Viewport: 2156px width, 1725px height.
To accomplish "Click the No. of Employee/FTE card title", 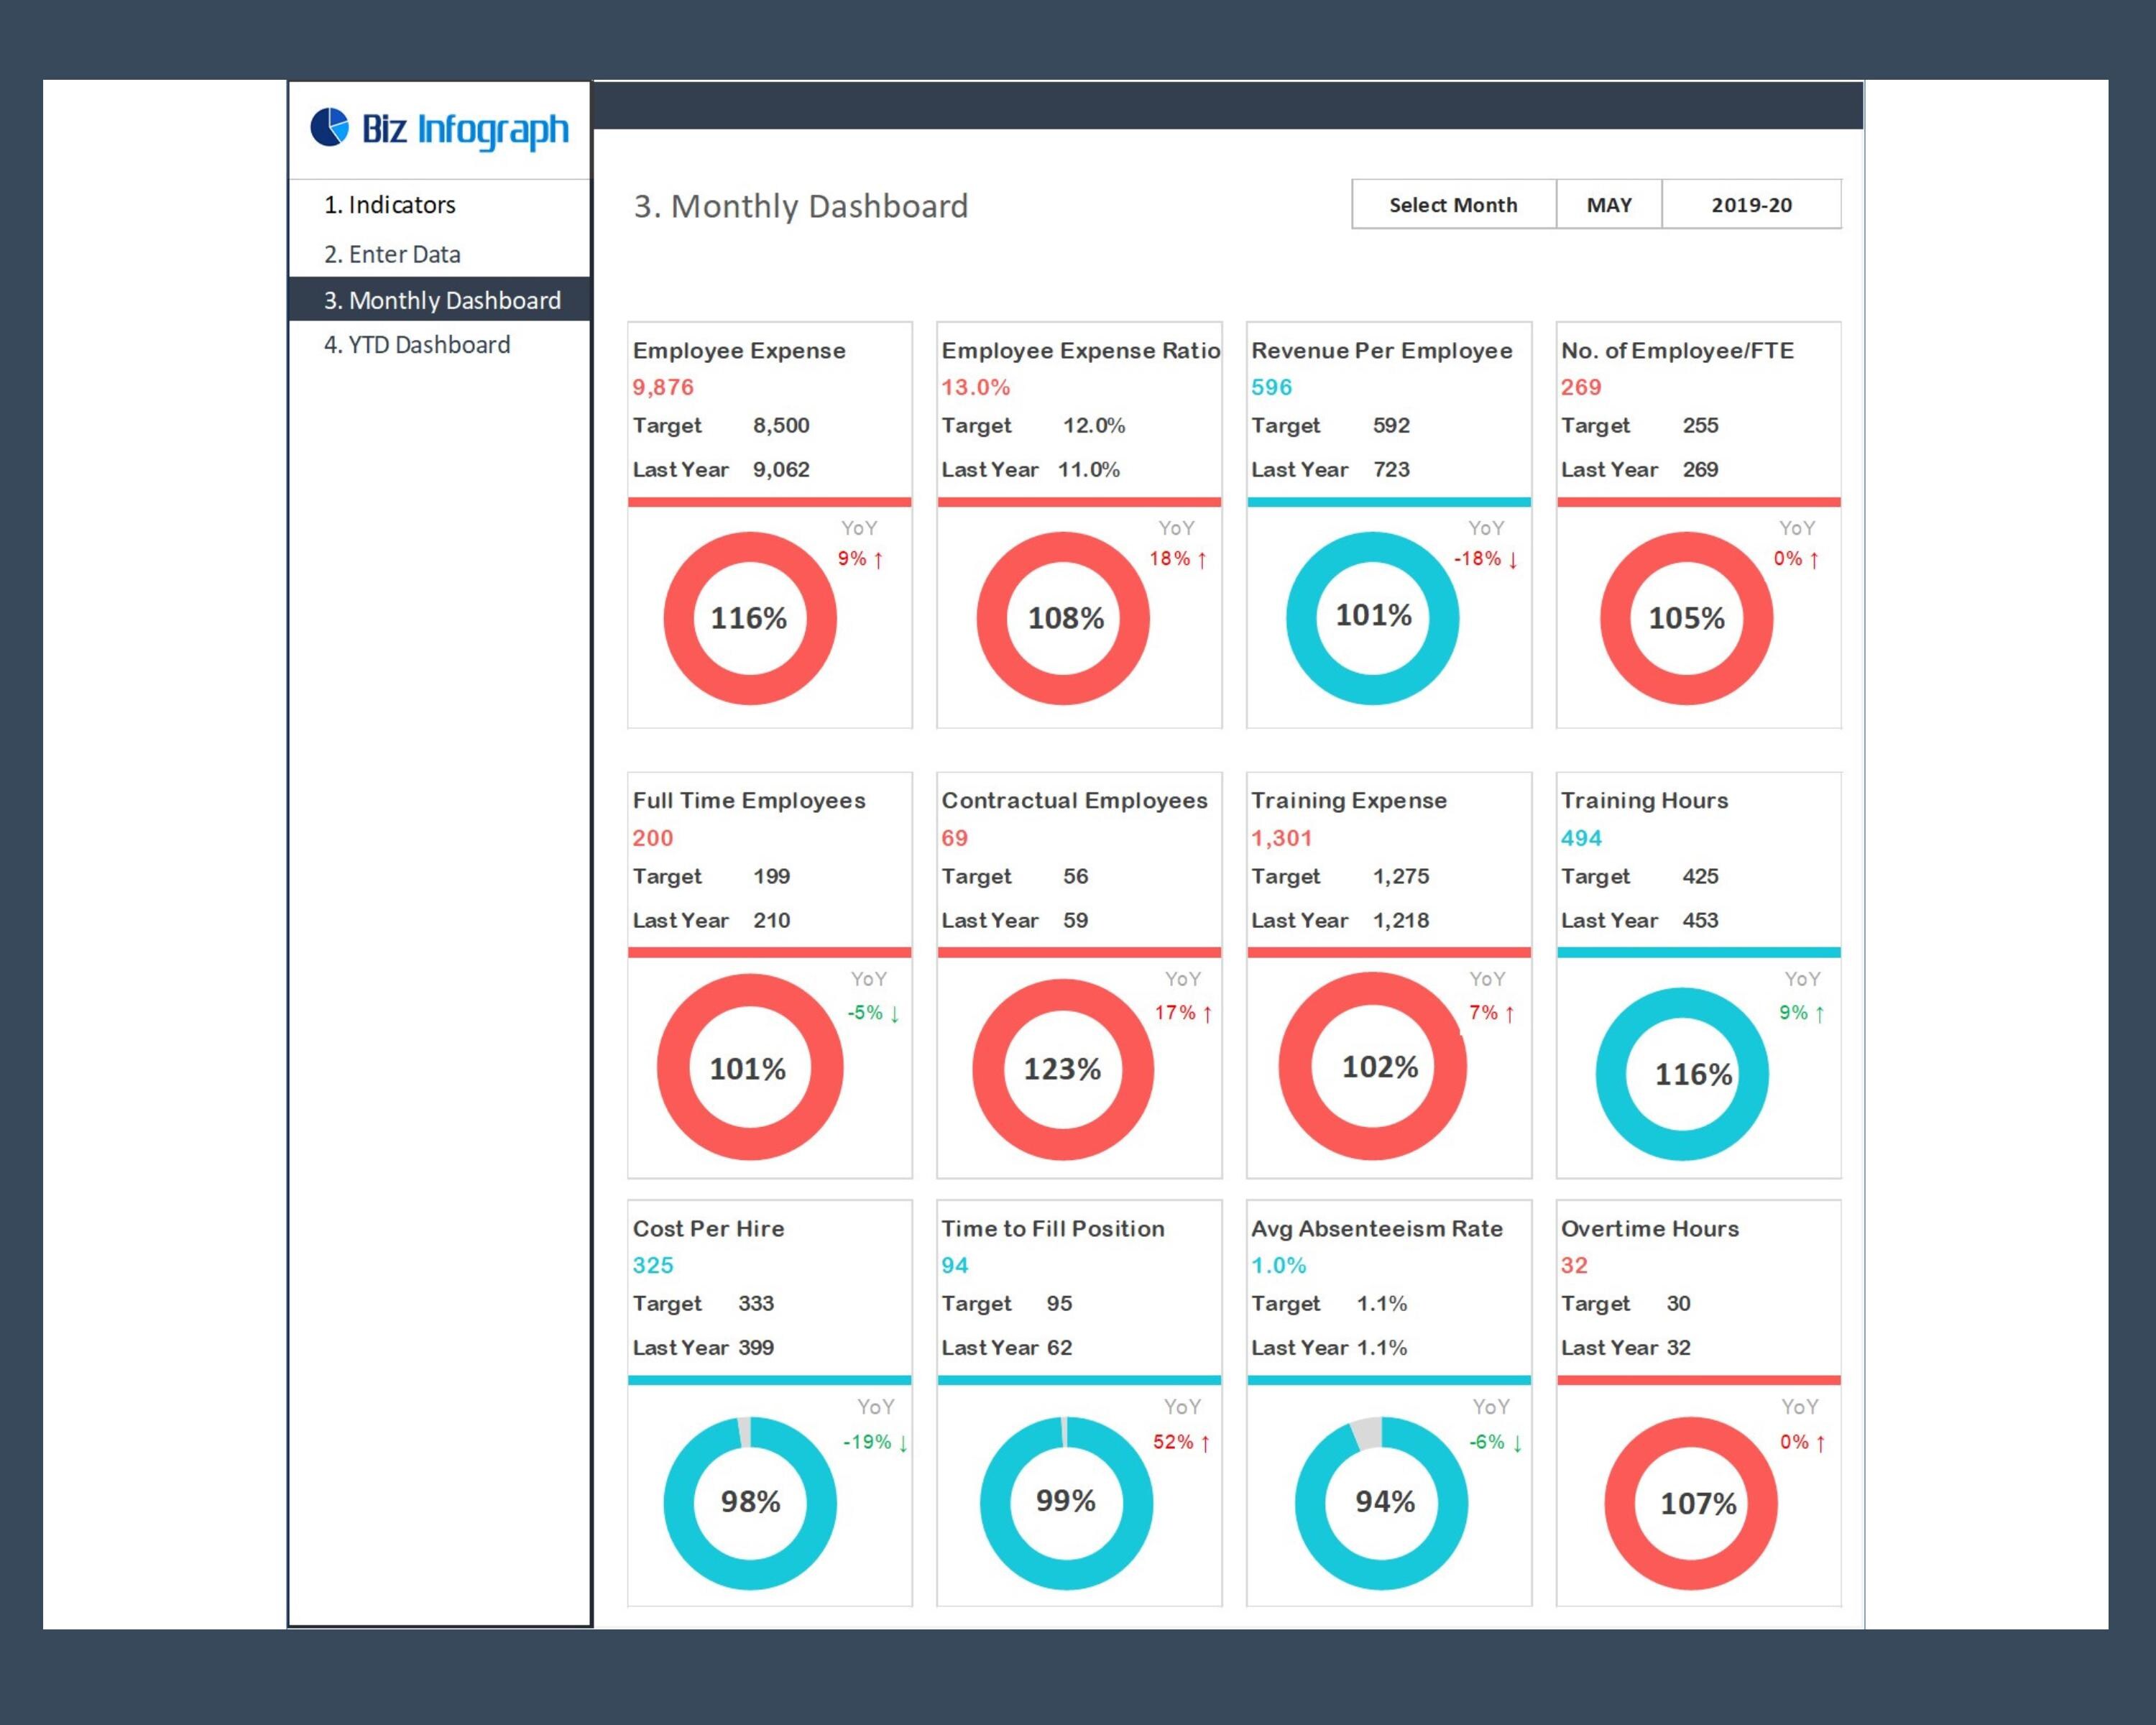I will [x=1677, y=351].
